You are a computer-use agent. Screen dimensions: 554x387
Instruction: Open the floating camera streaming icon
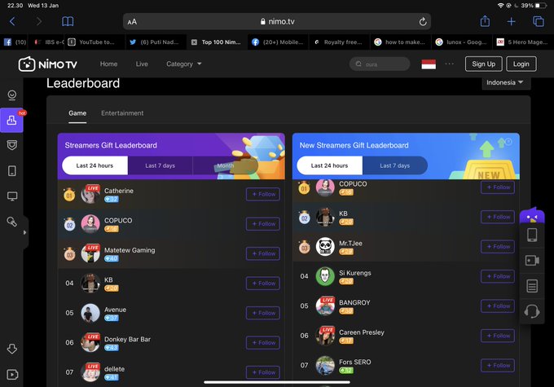click(532, 261)
